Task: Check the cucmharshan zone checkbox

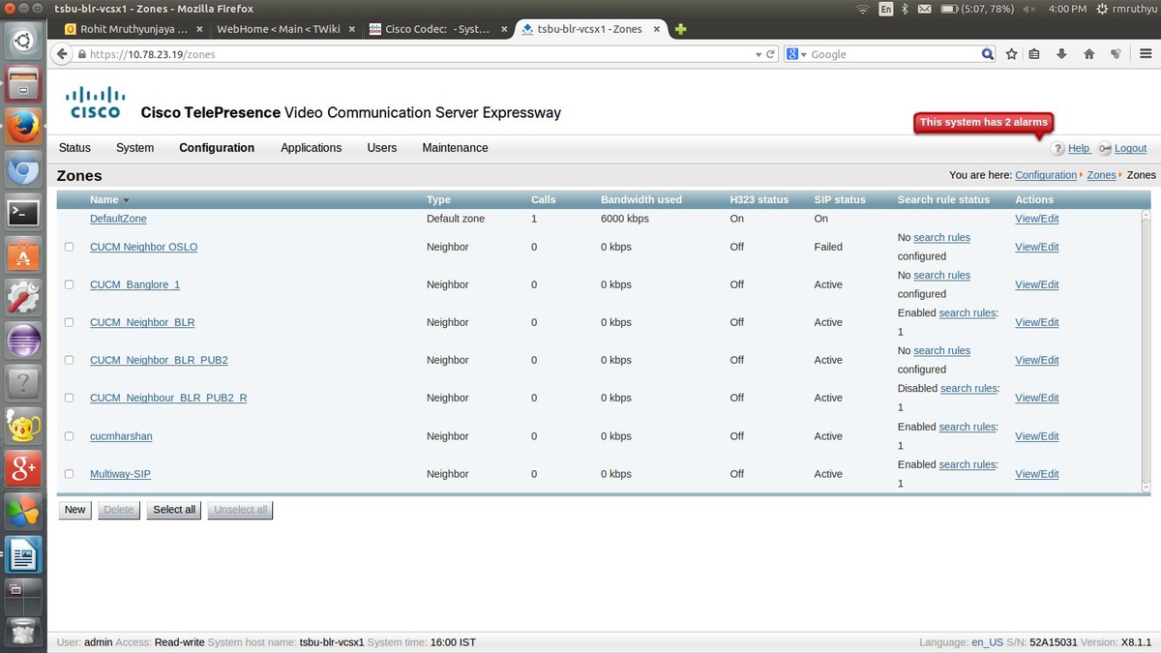Action: tap(69, 436)
